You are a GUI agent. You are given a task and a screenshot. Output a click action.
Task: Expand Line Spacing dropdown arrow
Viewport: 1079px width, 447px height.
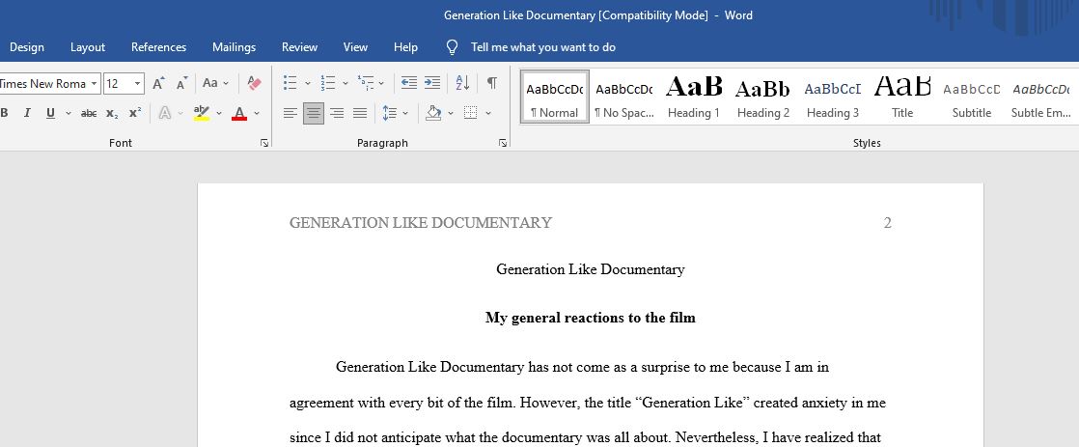pyautogui.click(x=405, y=113)
